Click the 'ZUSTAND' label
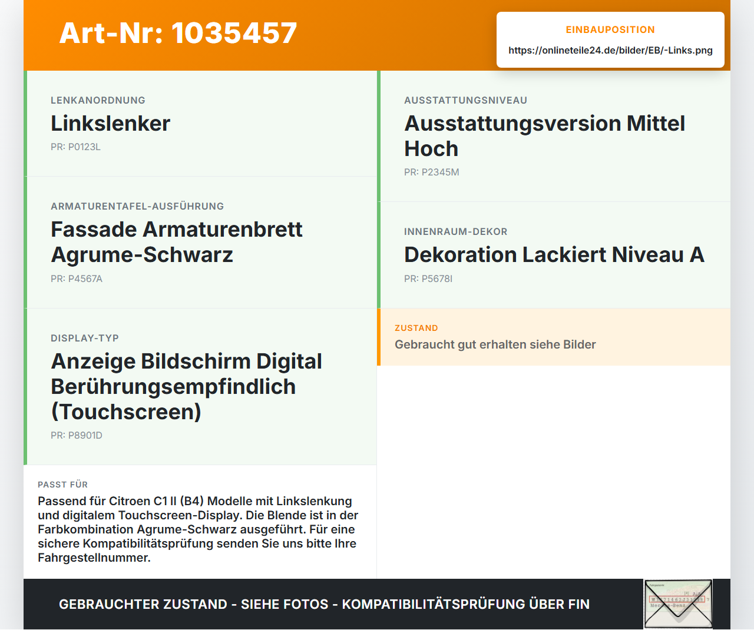754x630 pixels. pos(416,328)
